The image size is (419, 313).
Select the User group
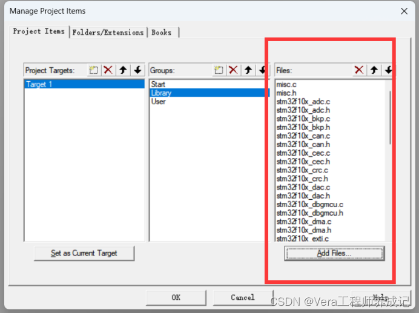209,102
